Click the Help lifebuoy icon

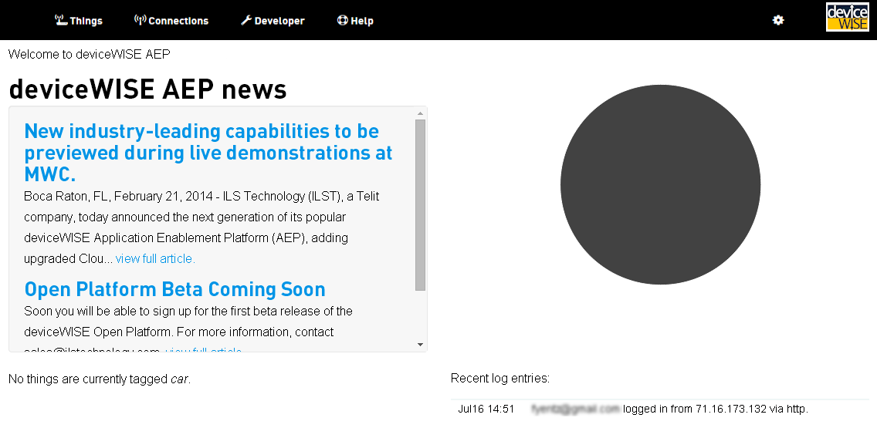coord(343,20)
